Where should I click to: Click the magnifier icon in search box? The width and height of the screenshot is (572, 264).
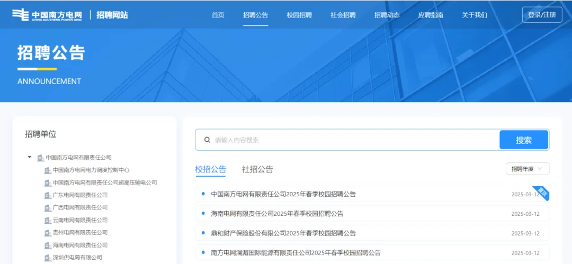pyautogui.click(x=207, y=140)
